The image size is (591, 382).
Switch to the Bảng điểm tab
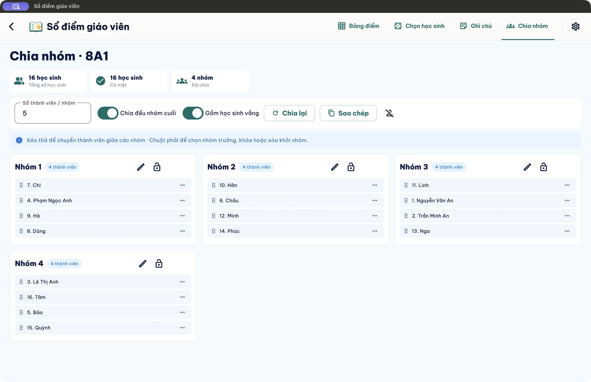[x=358, y=26]
